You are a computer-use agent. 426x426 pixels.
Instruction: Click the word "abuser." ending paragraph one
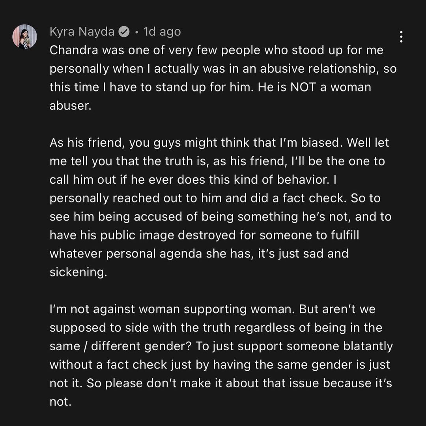click(70, 106)
